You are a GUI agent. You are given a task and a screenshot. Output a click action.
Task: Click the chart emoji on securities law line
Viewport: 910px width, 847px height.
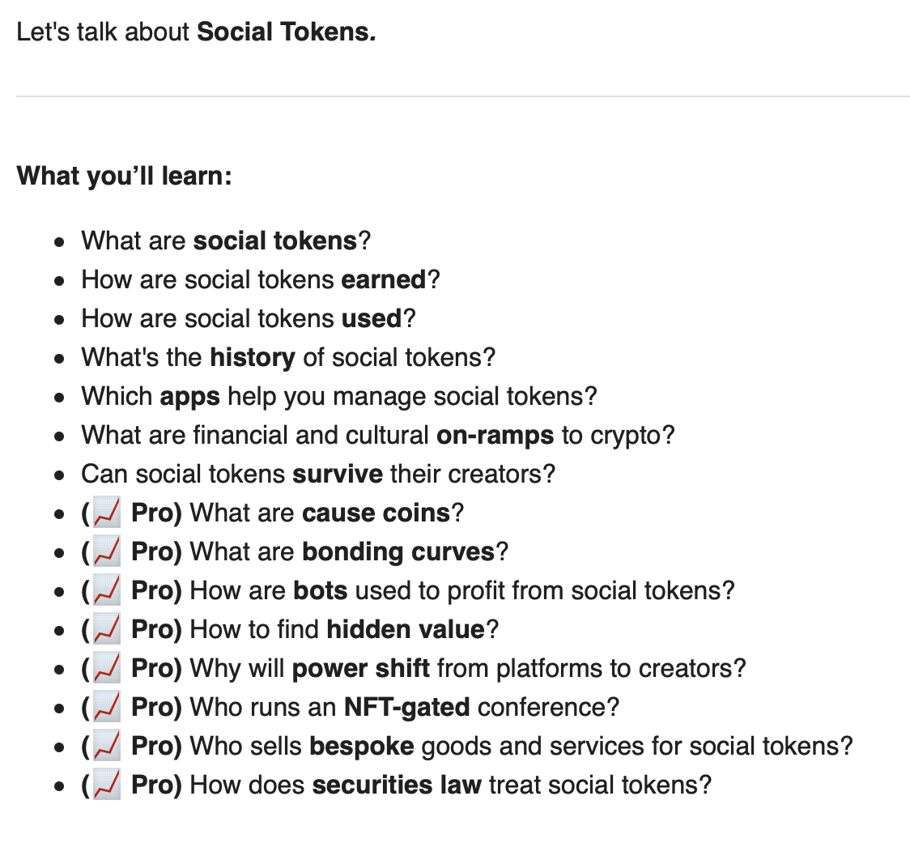click(108, 785)
